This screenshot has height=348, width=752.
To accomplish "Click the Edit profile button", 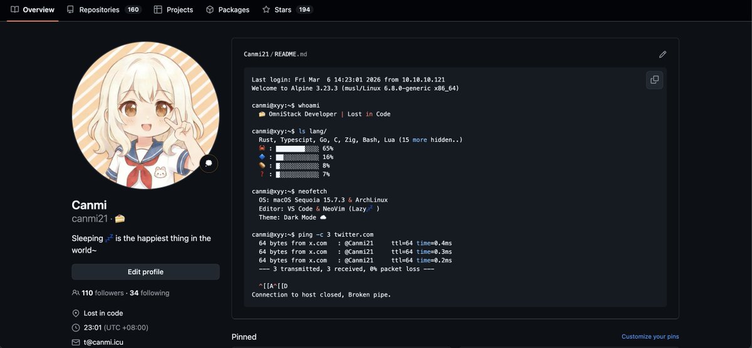I will 145,272.
